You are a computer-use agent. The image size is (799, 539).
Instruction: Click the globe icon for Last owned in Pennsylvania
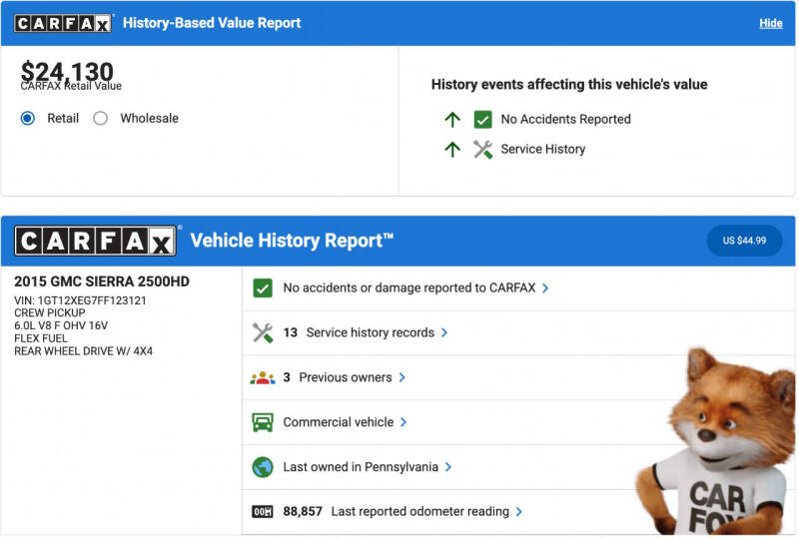tap(263, 467)
